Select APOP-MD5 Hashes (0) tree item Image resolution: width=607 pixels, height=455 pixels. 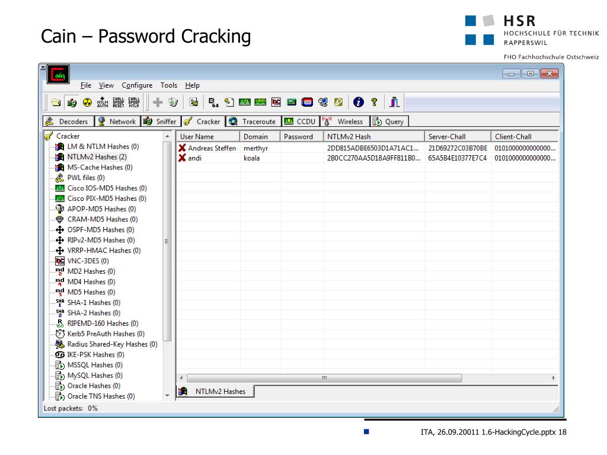click(x=101, y=209)
